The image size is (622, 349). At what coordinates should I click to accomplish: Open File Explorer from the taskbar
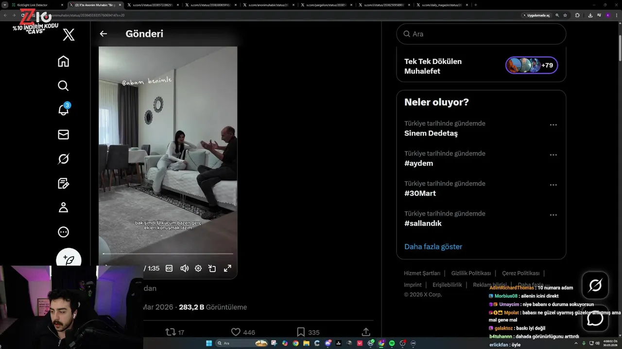click(x=306, y=343)
